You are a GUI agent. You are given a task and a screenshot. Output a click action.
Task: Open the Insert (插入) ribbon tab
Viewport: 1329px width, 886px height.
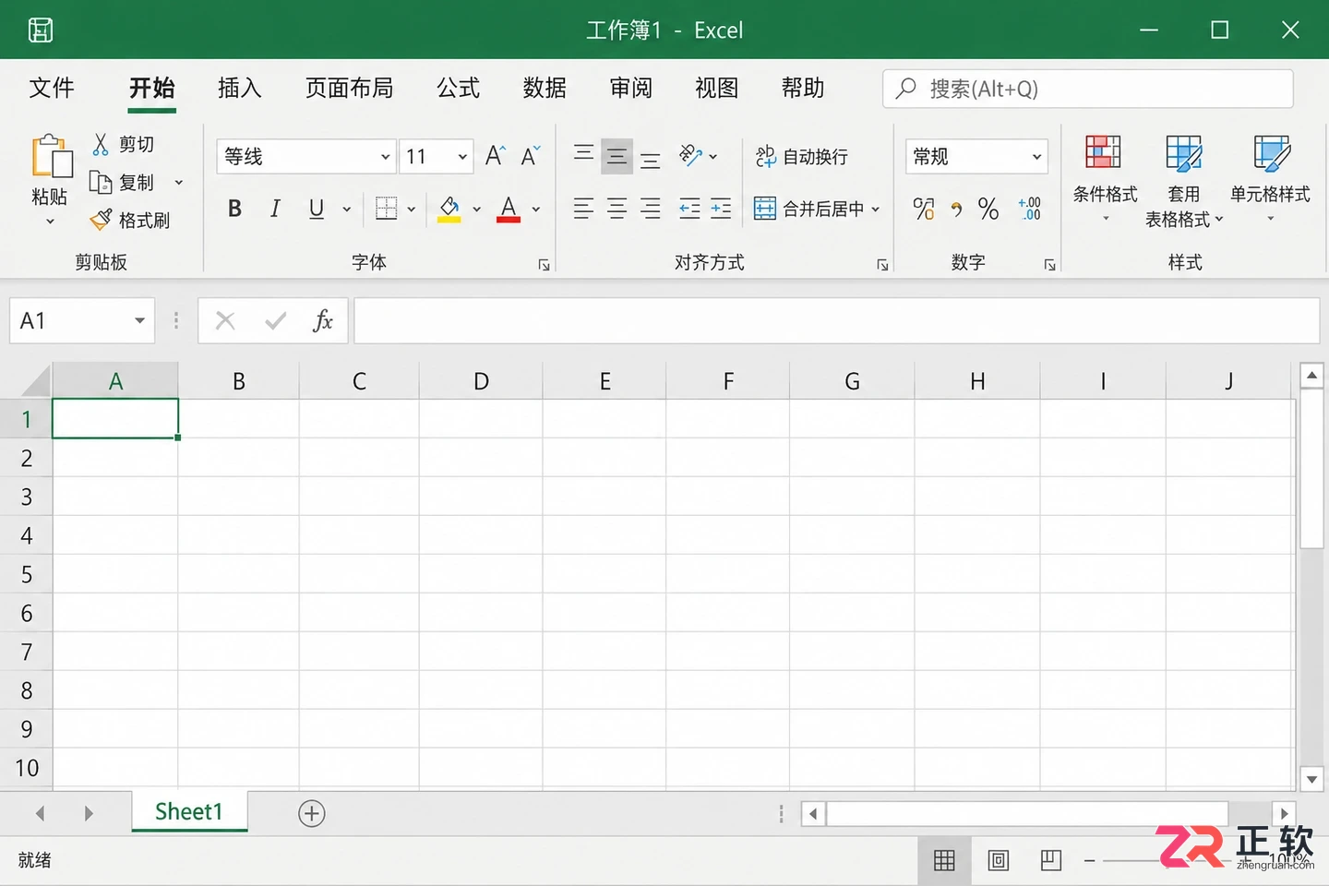(x=240, y=88)
